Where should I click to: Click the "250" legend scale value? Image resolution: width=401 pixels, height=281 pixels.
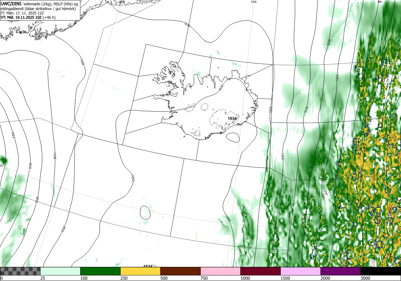pos(124,278)
